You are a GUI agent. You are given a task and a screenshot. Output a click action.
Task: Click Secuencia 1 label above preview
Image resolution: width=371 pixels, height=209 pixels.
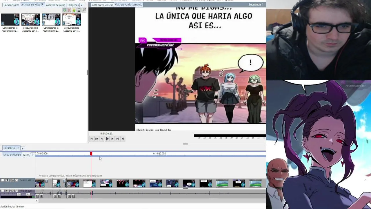click(x=256, y=5)
